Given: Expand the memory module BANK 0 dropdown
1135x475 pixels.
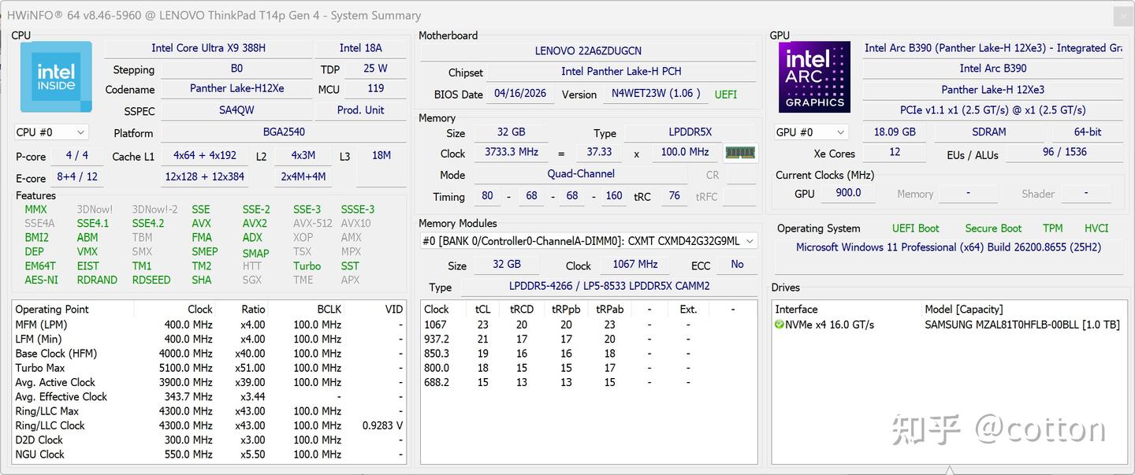Looking at the screenshot, I should point(588,241).
